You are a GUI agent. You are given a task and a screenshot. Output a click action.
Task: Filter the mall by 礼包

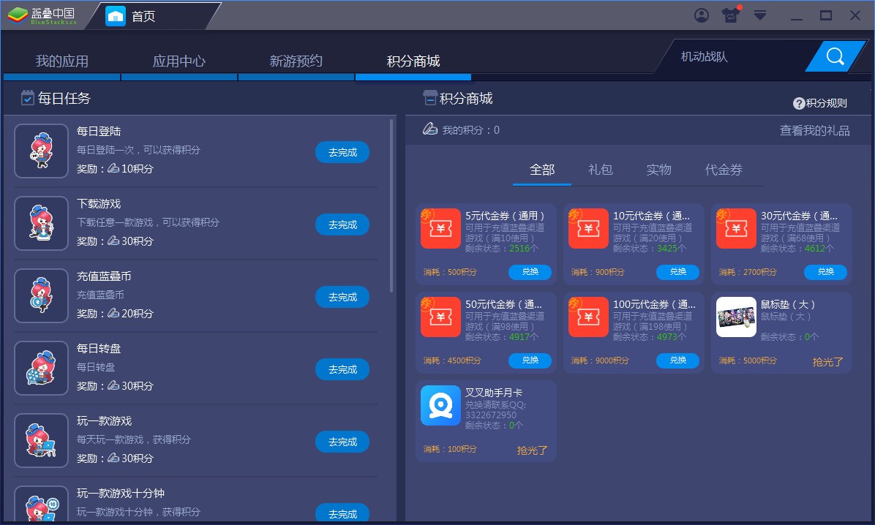[601, 170]
